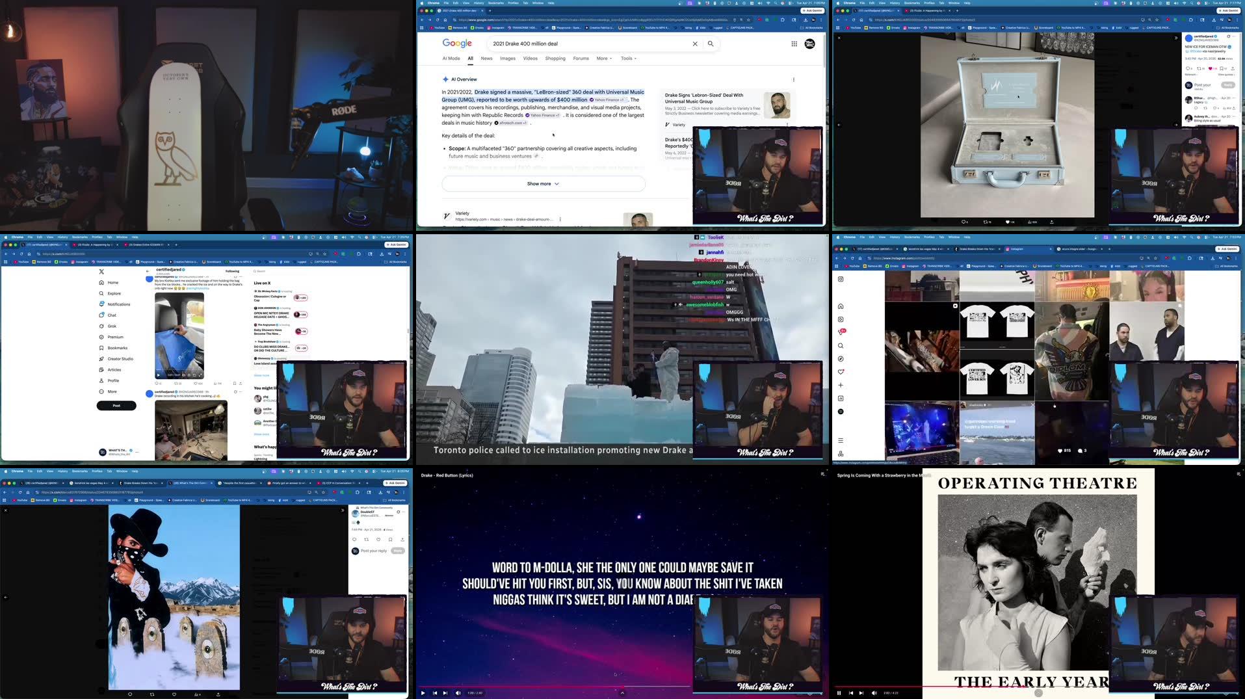This screenshot has width=1245, height=699.
Task: Open More menu in X sidebar
Action: tap(108, 391)
